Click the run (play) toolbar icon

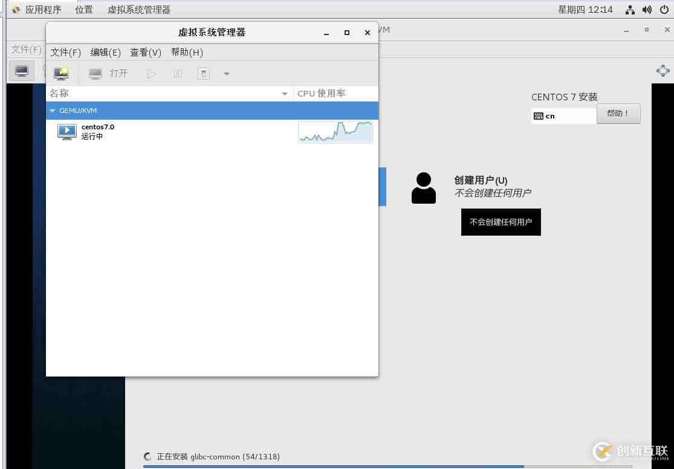pos(151,74)
